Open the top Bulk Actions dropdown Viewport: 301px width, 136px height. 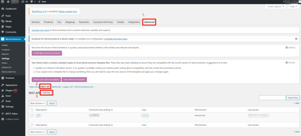(38, 103)
